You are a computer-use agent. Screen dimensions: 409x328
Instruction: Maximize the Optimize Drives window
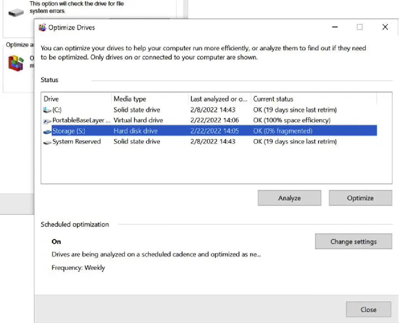[359, 27]
